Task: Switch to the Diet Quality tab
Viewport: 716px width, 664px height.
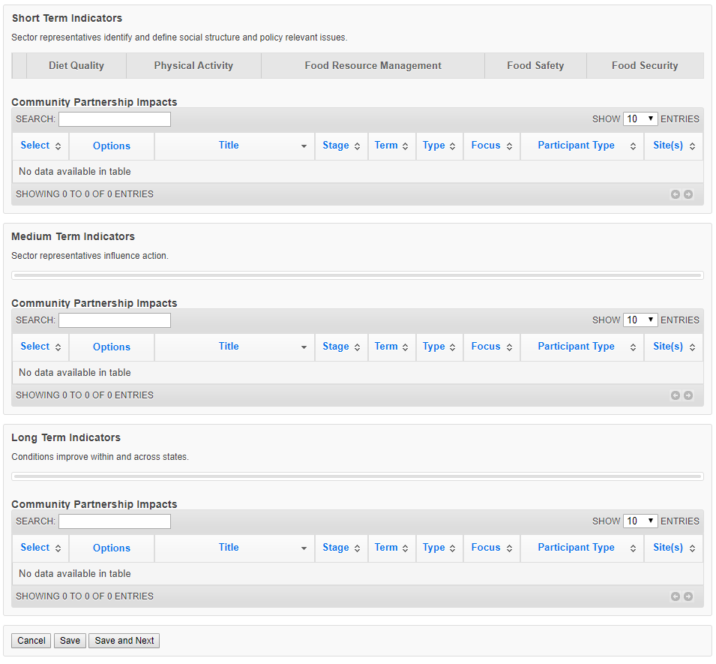Action: pyautogui.click(x=76, y=66)
